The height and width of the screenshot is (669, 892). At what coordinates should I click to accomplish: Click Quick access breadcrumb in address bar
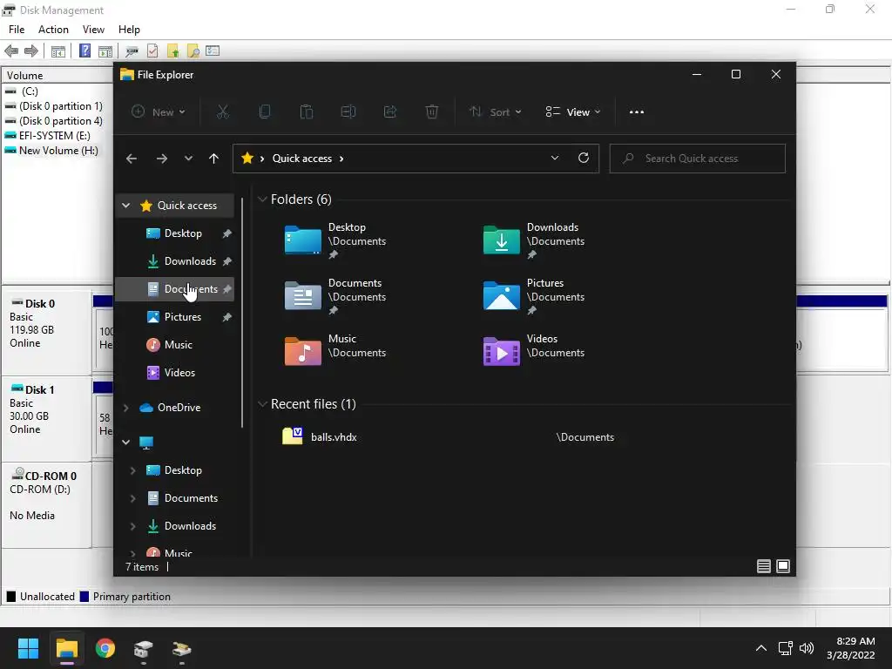click(x=302, y=159)
